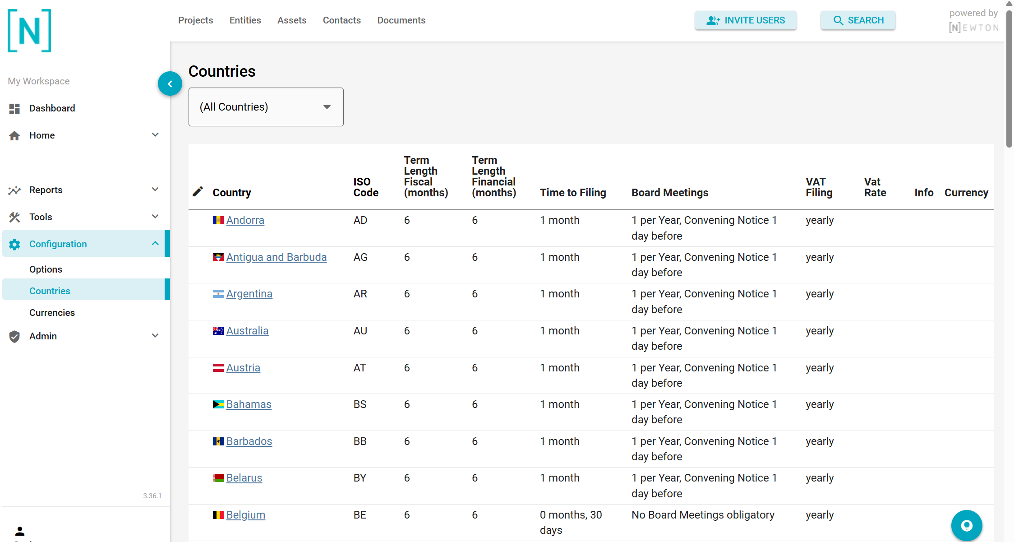Click version number 3.36.1
The height and width of the screenshot is (542, 1014).
(x=152, y=496)
